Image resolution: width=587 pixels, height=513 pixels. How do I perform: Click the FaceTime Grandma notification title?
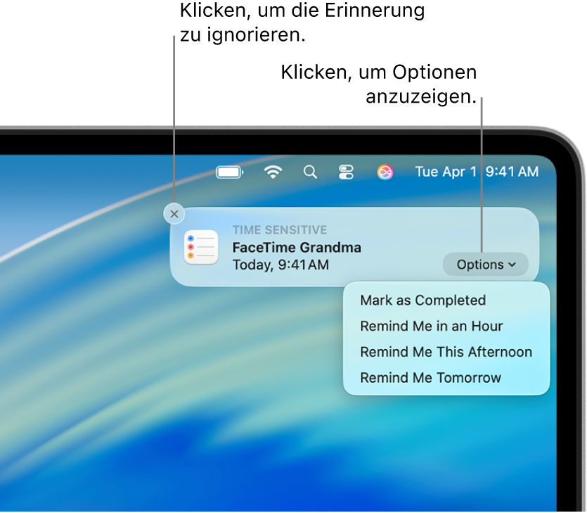tap(297, 247)
